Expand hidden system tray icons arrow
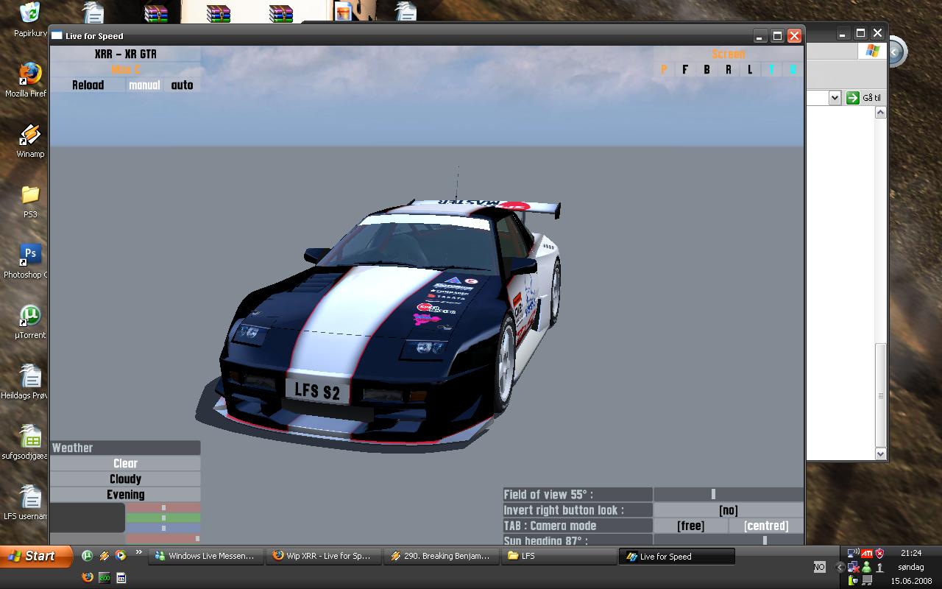The width and height of the screenshot is (942, 589). point(840,567)
